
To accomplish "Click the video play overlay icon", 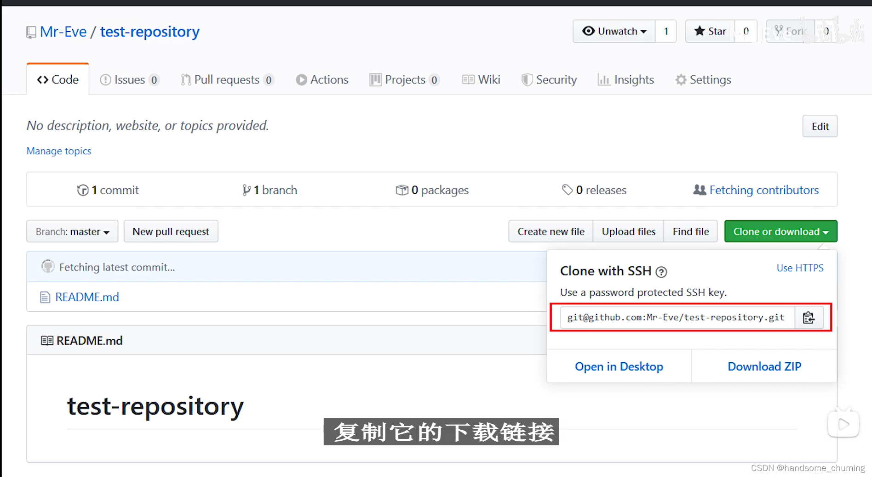I will pyautogui.click(x=843, y=424).
